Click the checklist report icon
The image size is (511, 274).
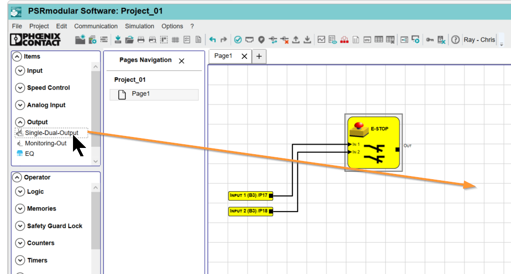(x=187, y=40)
